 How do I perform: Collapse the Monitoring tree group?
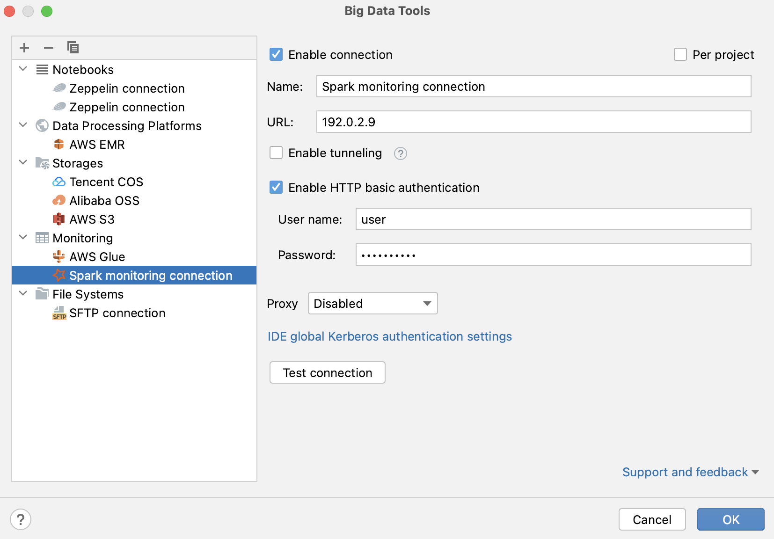tap(23, 237)
